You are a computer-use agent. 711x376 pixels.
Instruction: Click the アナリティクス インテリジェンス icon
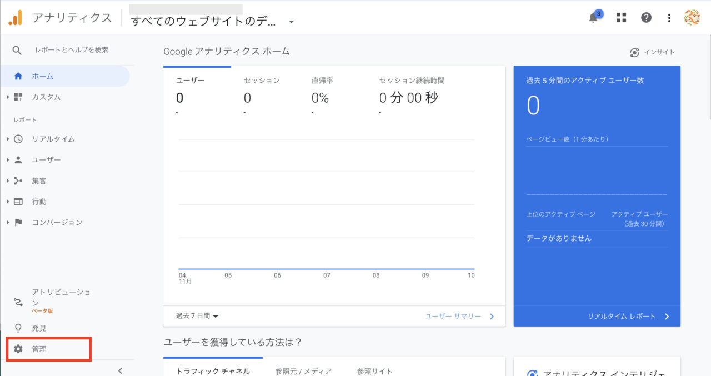pos(532,374)
